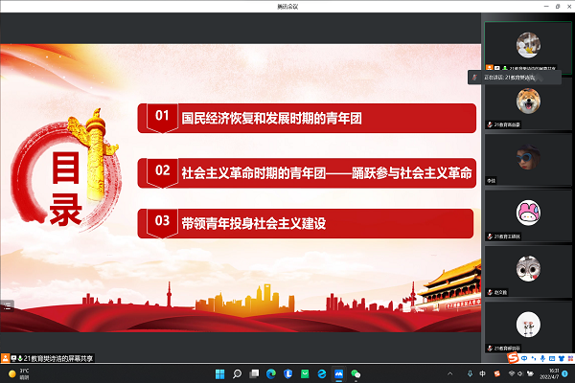
Task: Click agenda item 02 社会主义革命时期的青年团
Action: pyautogui.click(x=307, y=172)
